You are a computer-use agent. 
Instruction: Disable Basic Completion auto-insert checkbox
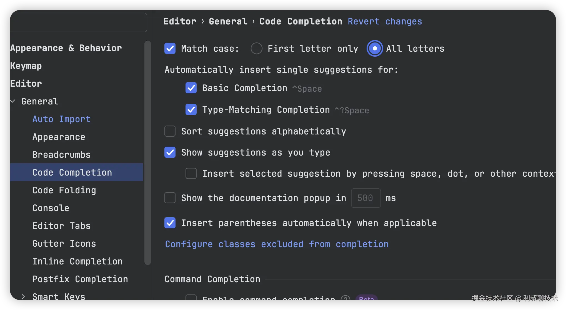(x=191, y=88)
